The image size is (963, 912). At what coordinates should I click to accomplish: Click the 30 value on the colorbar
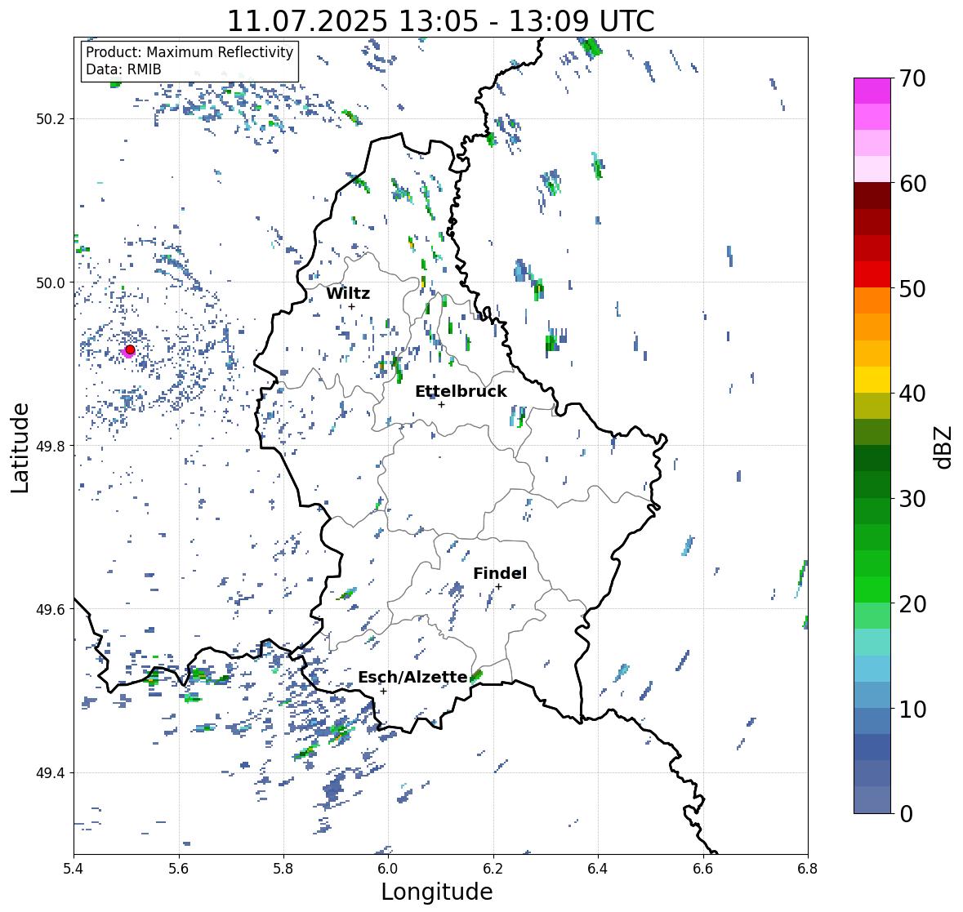coord(912,499)
